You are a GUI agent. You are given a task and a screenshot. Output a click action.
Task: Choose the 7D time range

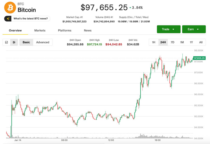pos(172,42)
